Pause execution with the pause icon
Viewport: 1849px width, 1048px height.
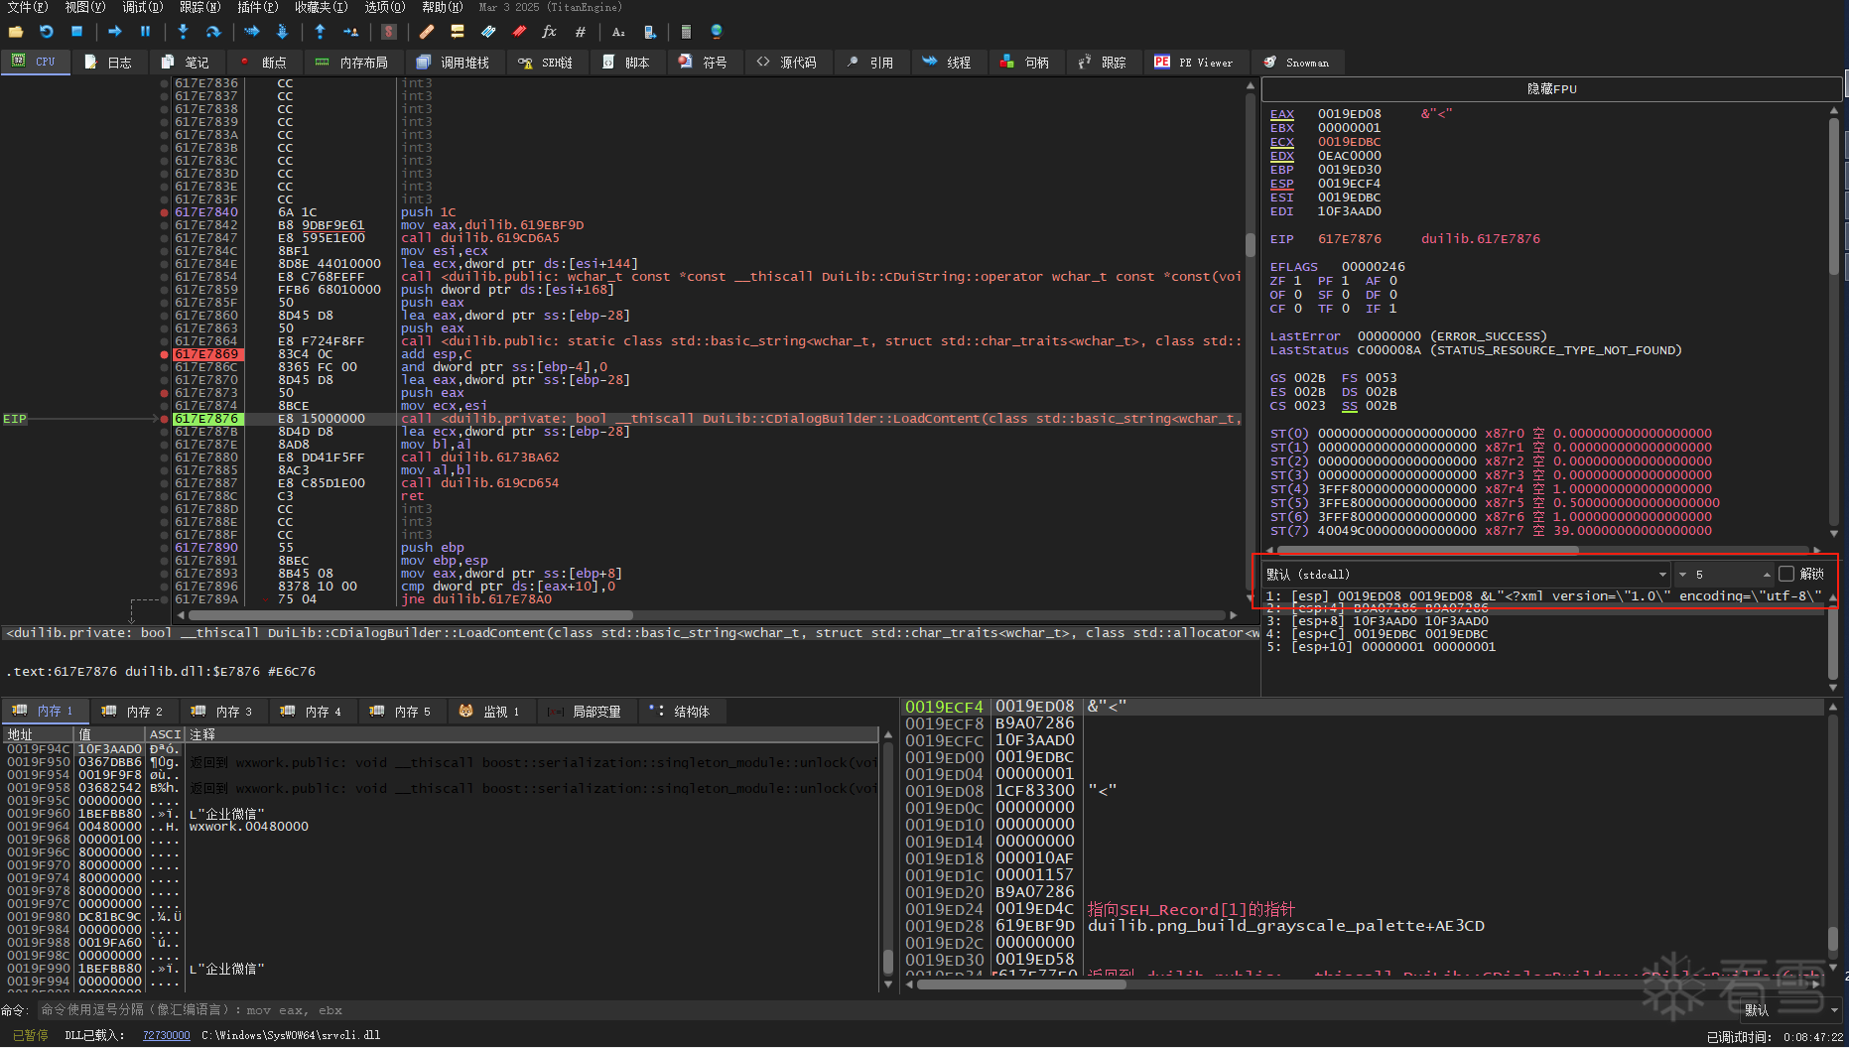[145, 32]
